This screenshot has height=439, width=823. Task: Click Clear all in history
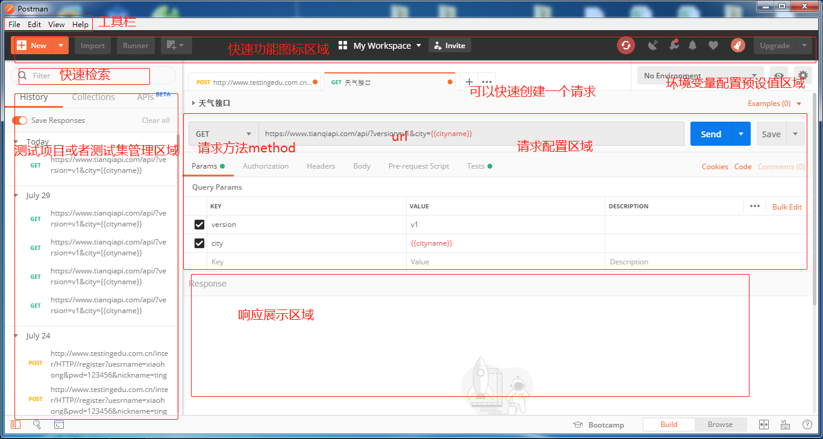click(156, 120)
